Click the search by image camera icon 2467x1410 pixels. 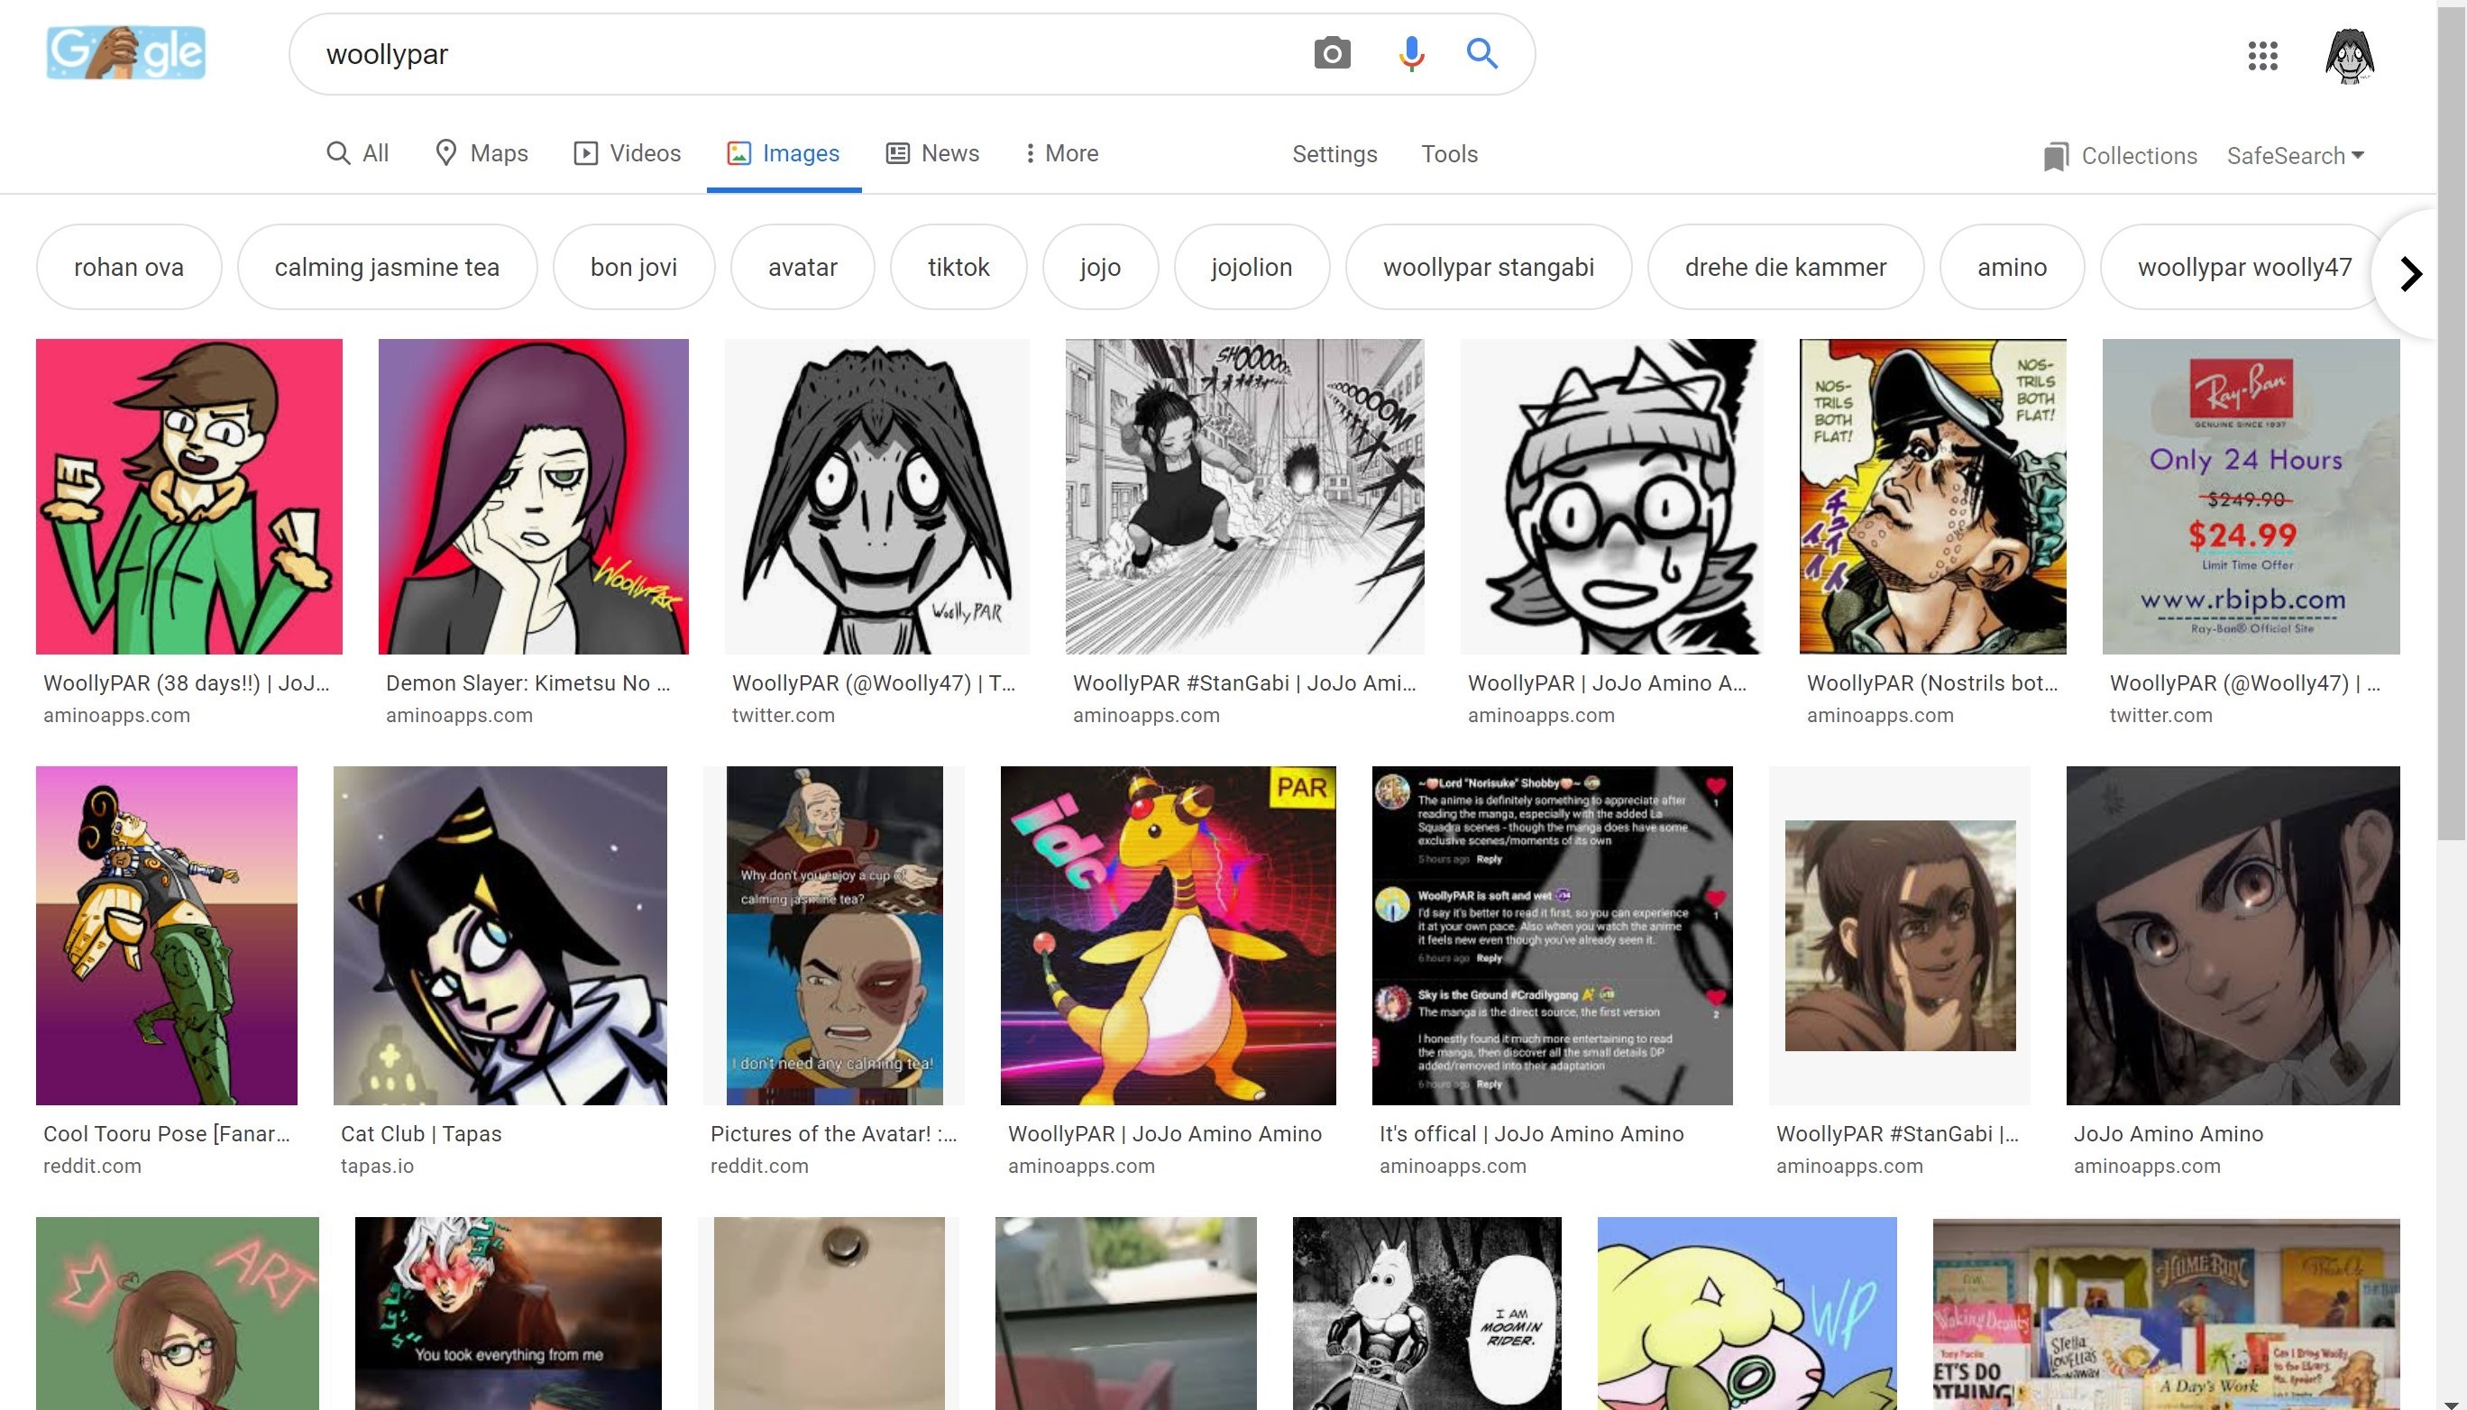(x=1332, y=53)
